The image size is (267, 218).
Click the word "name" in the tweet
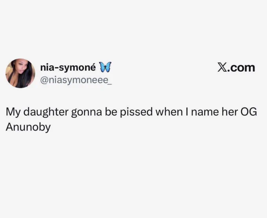[x=205, y=112]
